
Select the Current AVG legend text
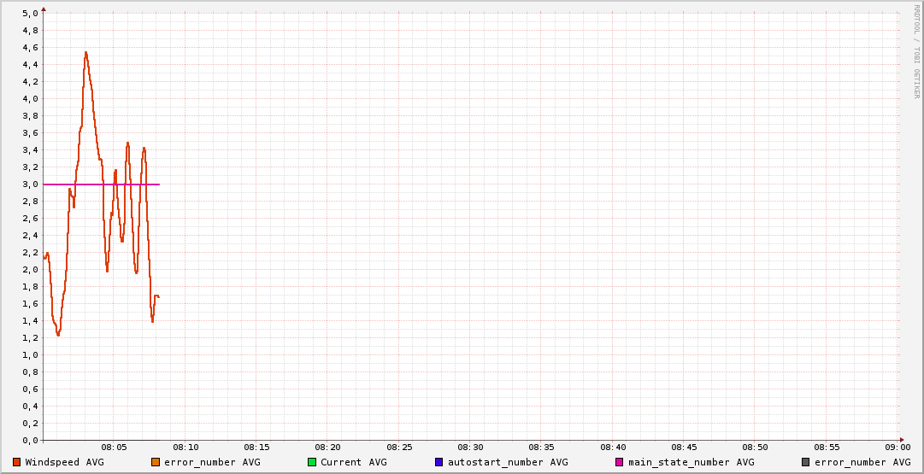(353, 462)
